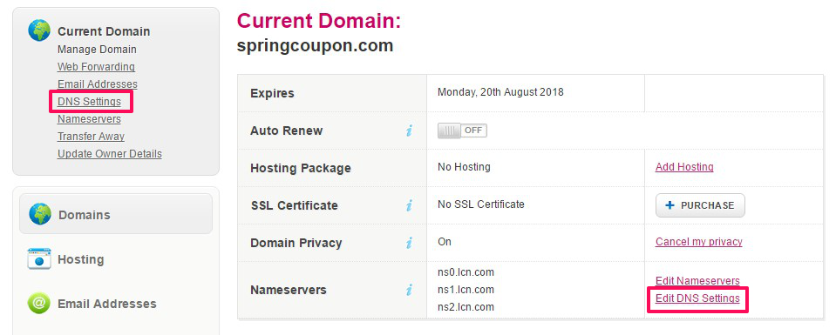836x335 pixels.
Task: Open DNS Settings in the sidebar
Action: (x=89, y=101)
